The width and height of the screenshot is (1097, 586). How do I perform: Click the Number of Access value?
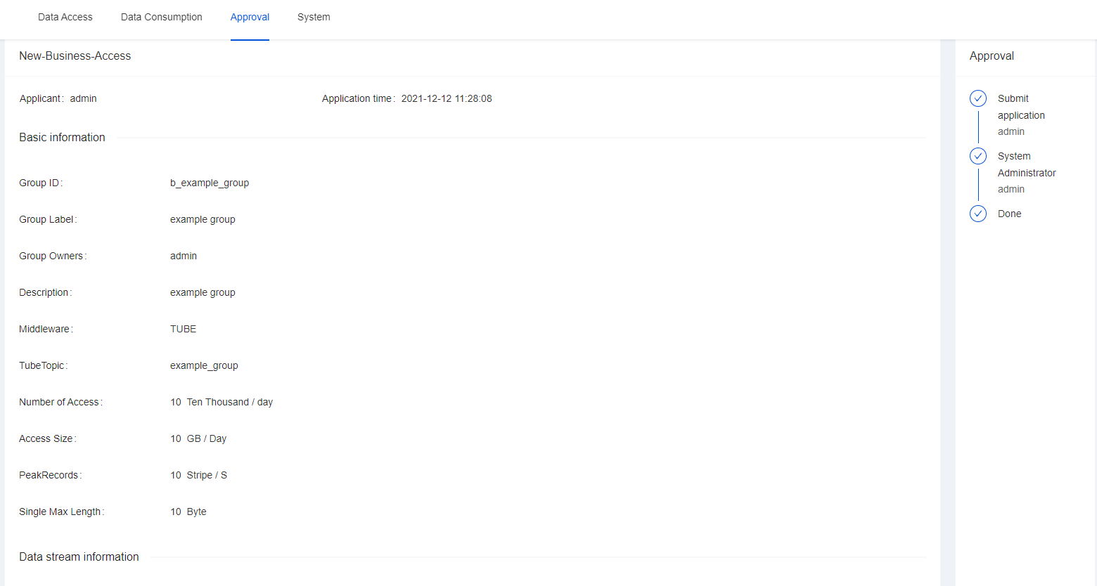[x=222, y=402]
